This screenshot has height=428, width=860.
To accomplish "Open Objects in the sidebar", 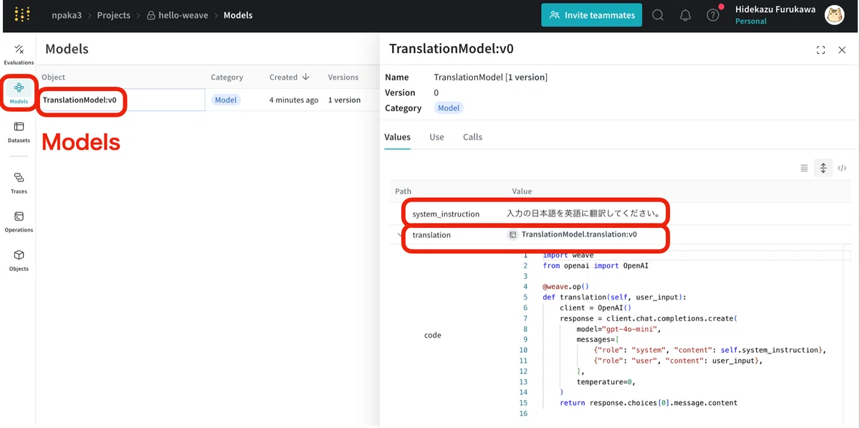I will pyautogui.click(x=19, y=260).
